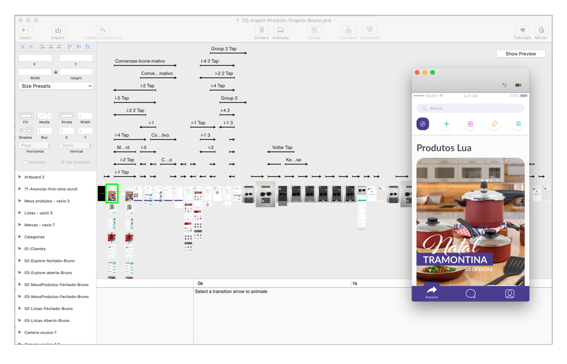
Task: Click the align top edges icon
Action: click(x=70, y=46)
